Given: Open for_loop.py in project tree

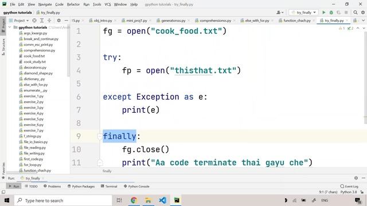Looking at the screenshot, I should (x=32, y=165).
